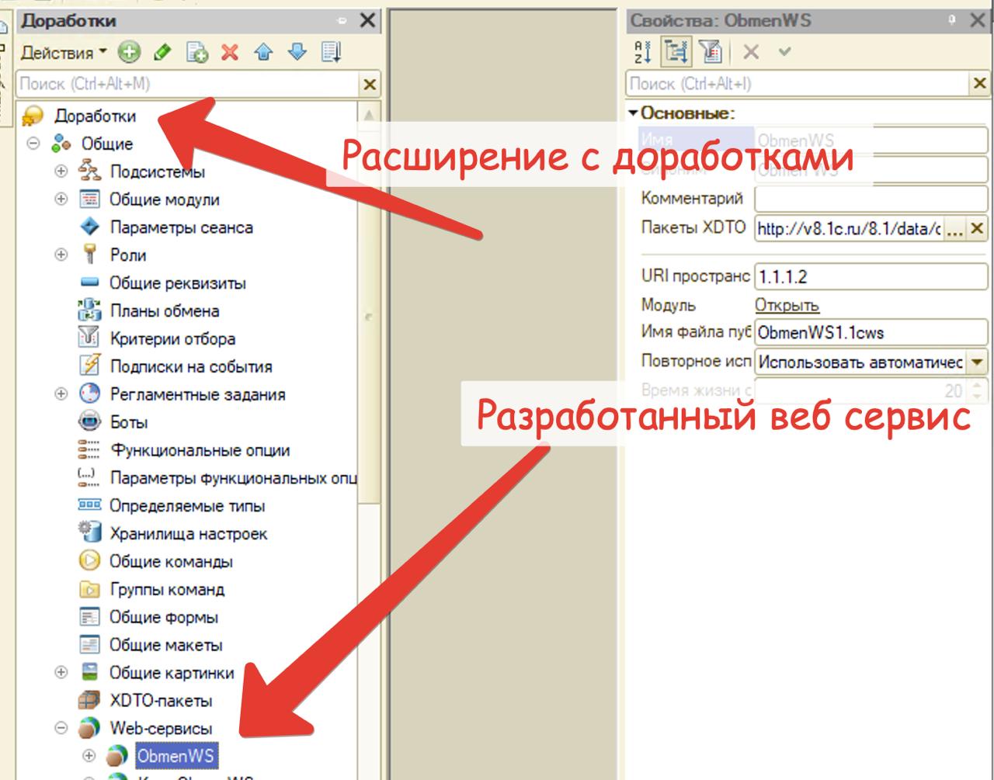Click the Общие модули icon

89,199
